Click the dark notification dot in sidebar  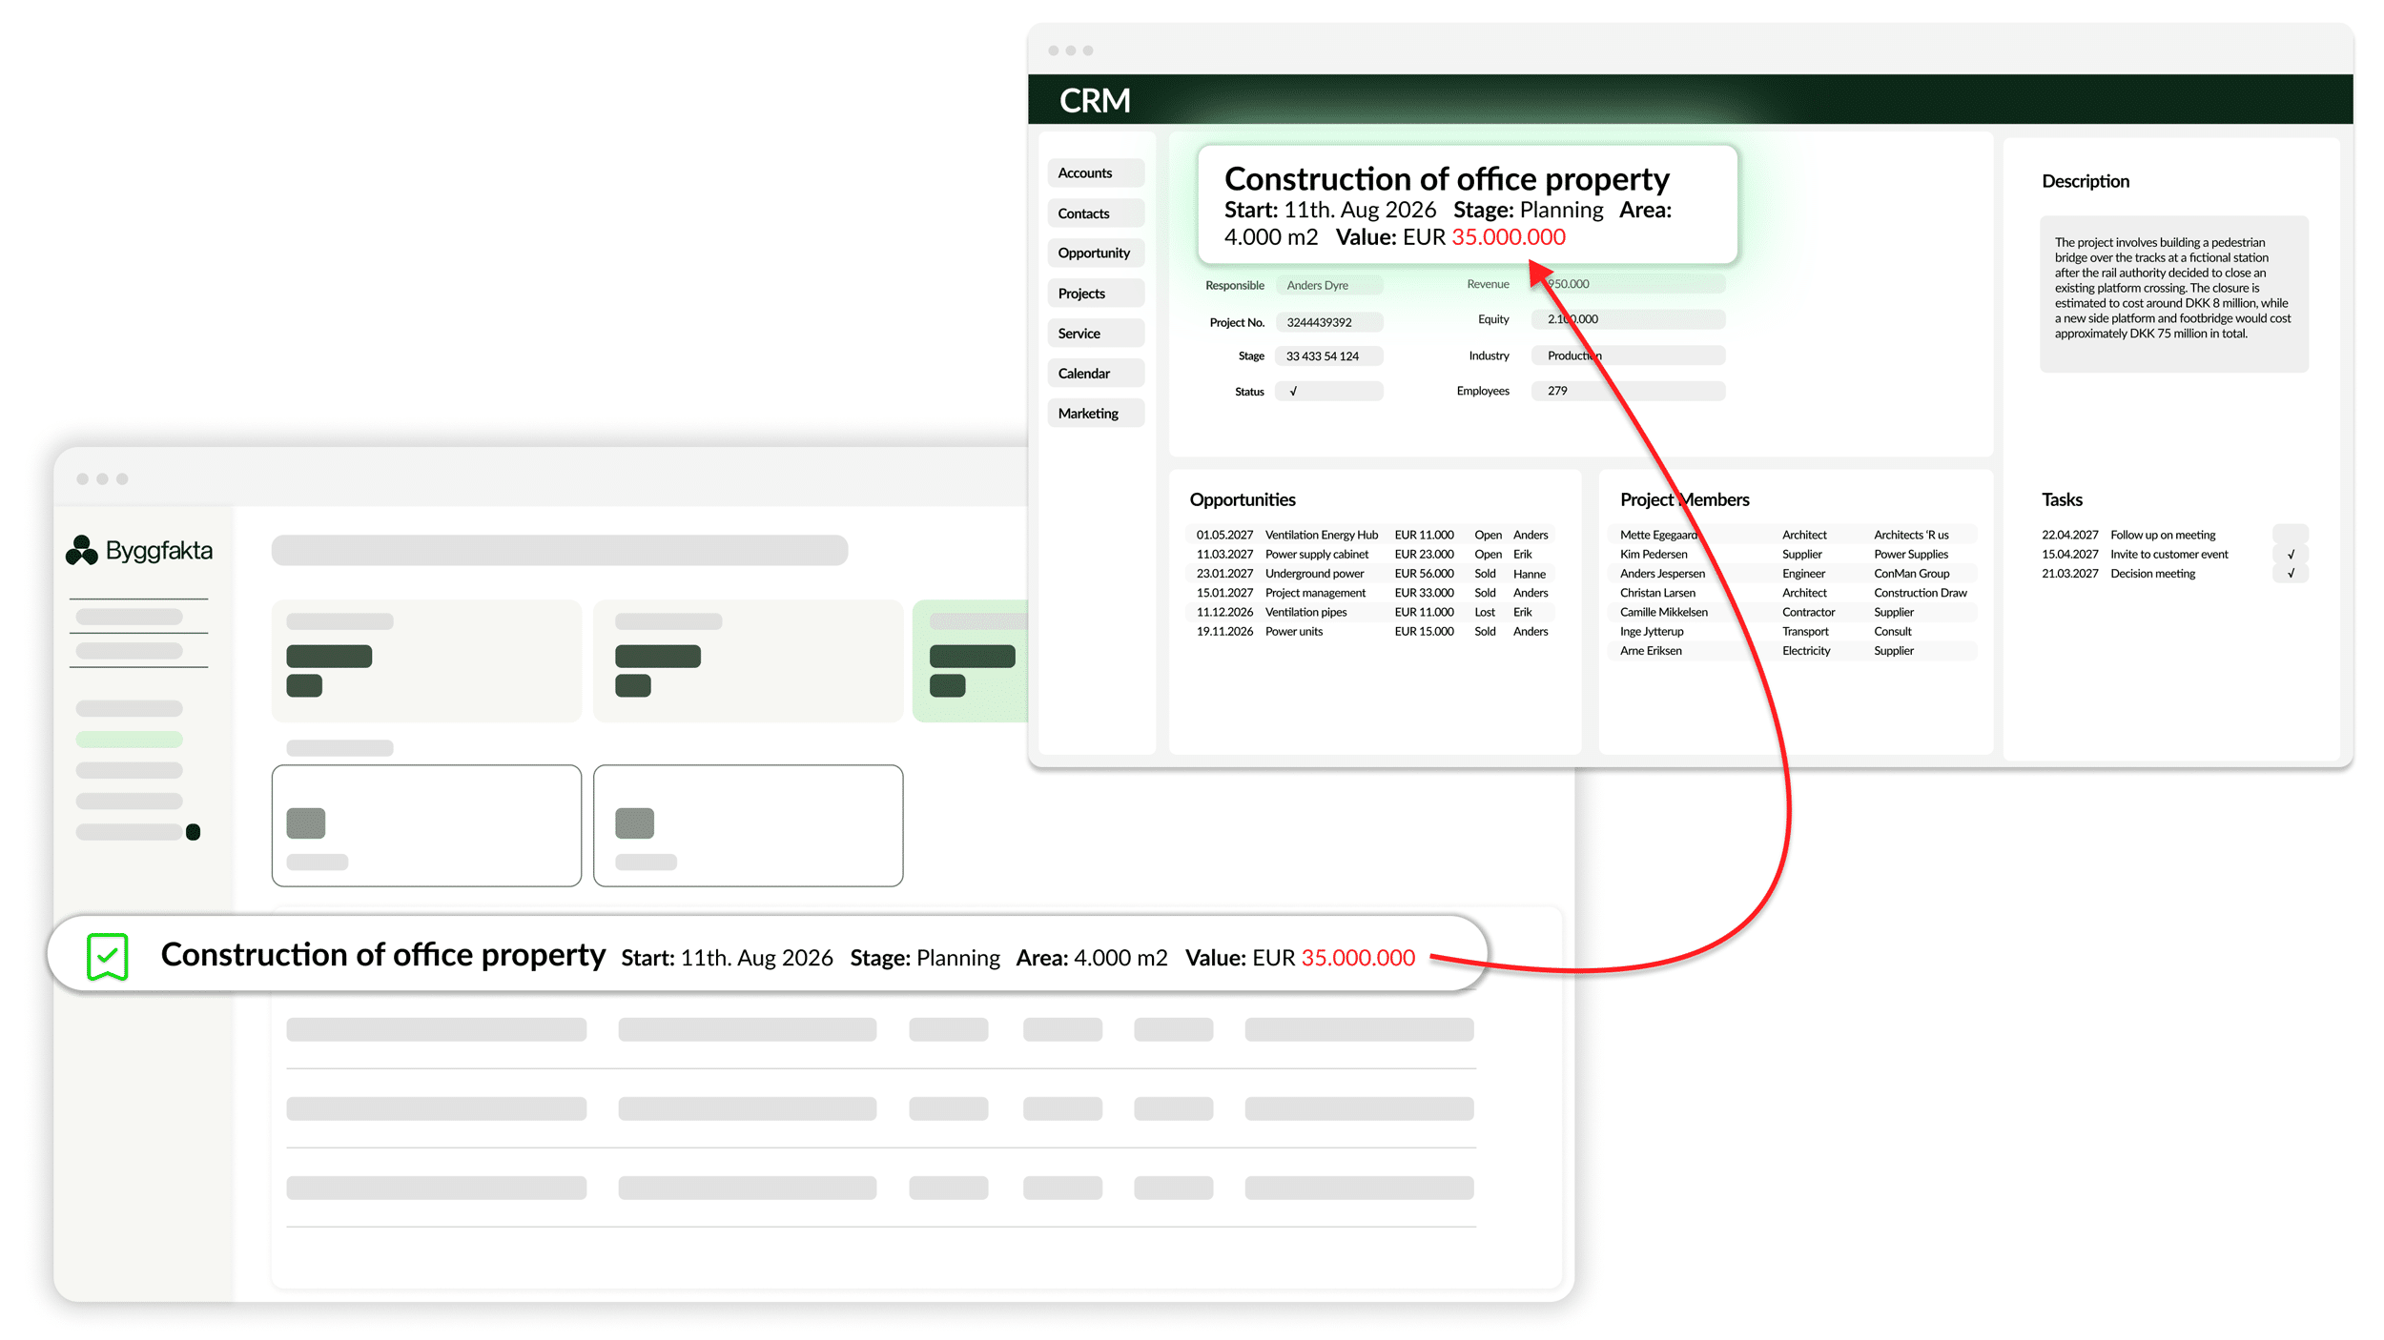(194, 832)
